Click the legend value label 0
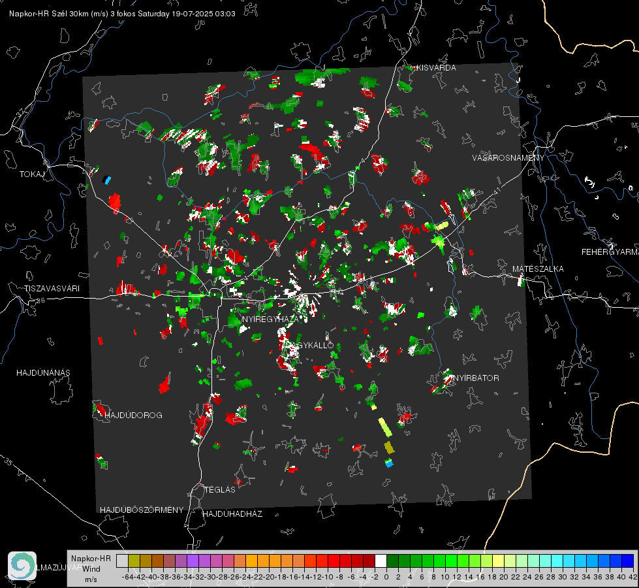The height and width of the screenshot is (588, 639). (x=386, y=577)
